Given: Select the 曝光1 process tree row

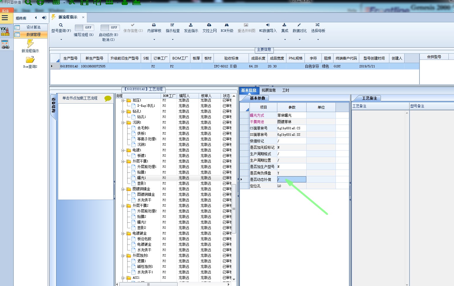Looking at the screenshot, I should pyautogui.click(x=142, y=178).
